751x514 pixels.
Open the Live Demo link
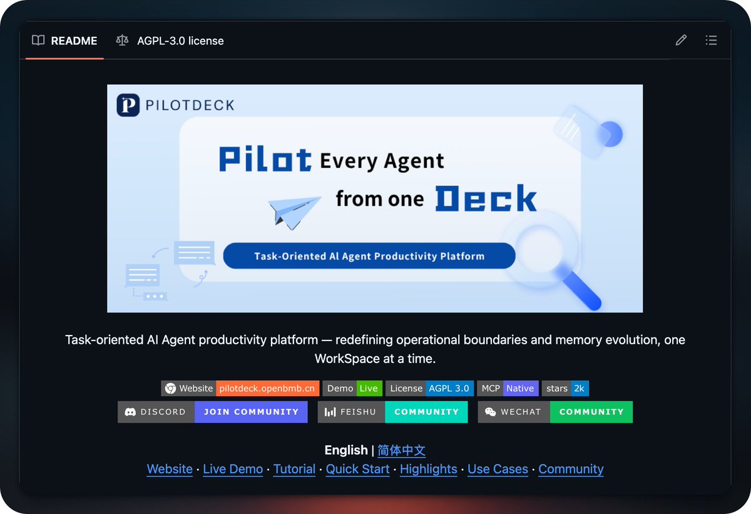[x=233, y=469]
